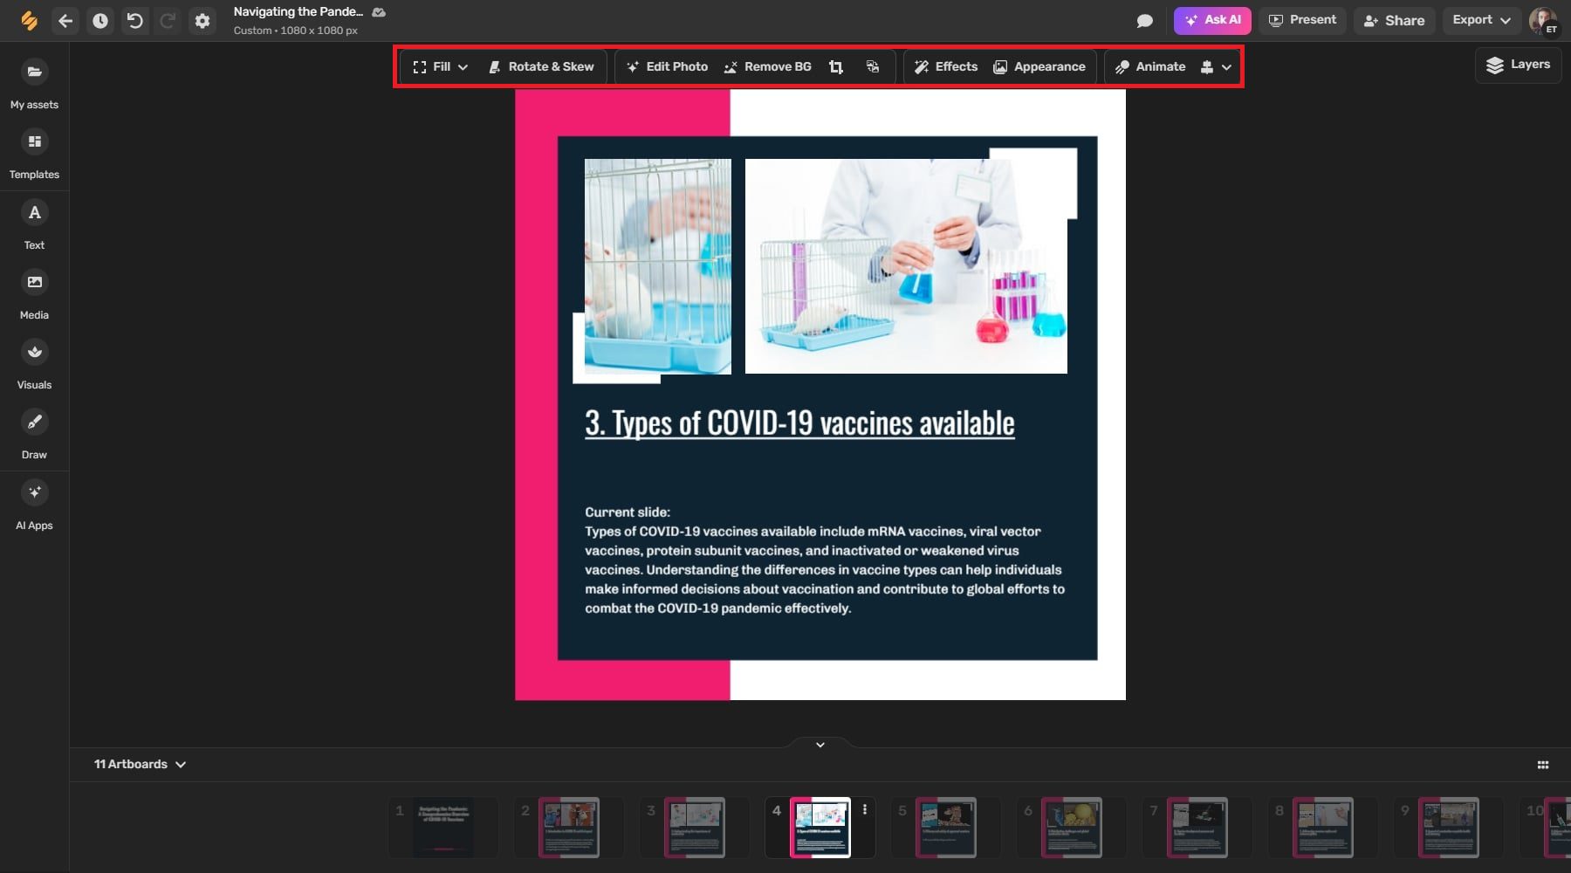Select the crop tool icon
Screen dimensions: 1571x873
[836, 67]
